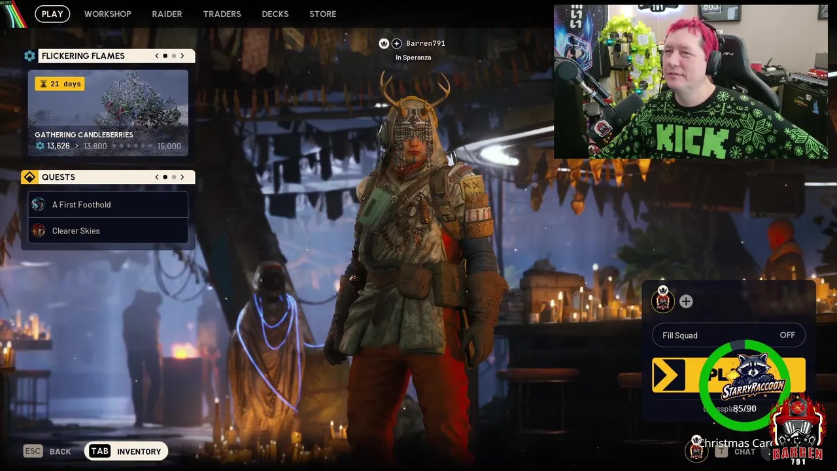
Task: Click the yellow Play match button
Action: point(728,375)
